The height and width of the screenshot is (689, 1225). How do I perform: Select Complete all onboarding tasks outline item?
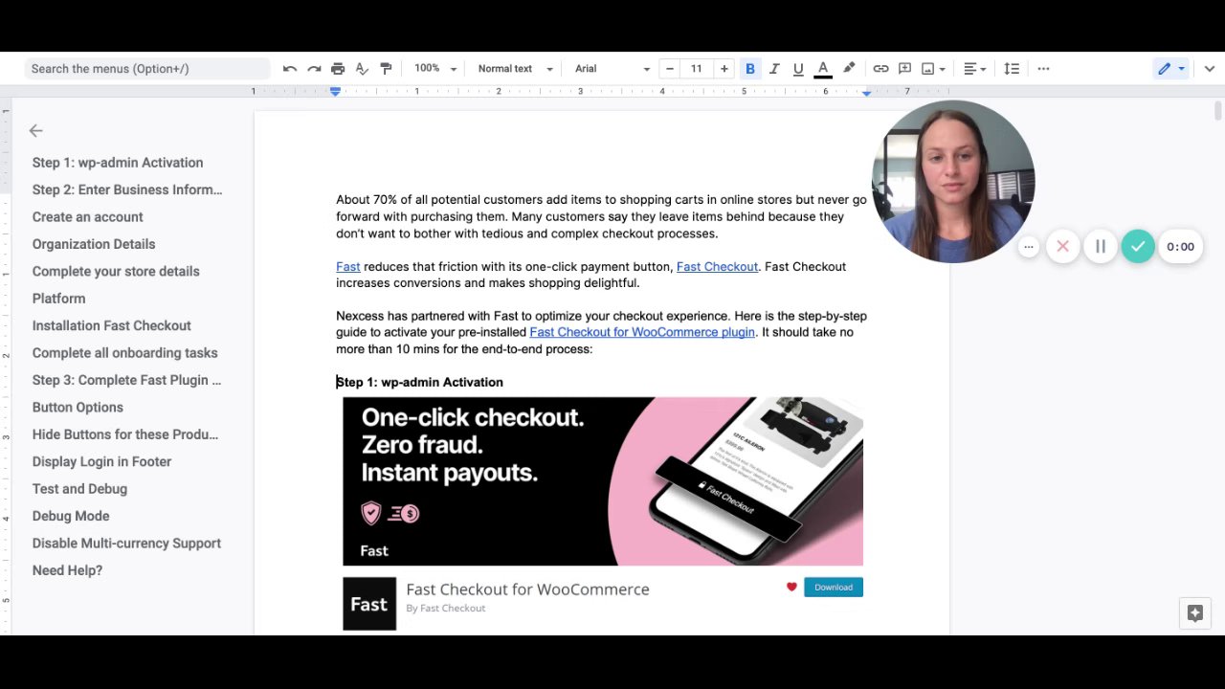click(125, 353)
